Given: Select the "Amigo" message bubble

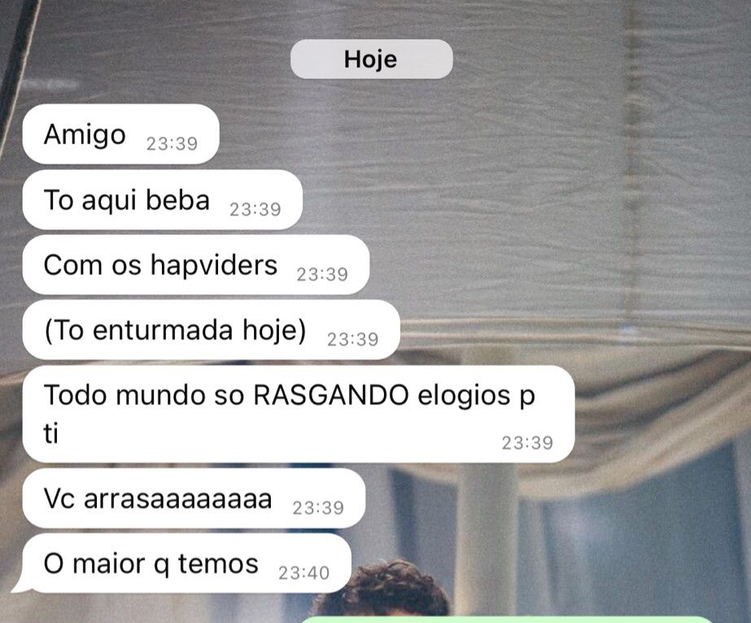Looking at the screenshot, I should 120,134.
